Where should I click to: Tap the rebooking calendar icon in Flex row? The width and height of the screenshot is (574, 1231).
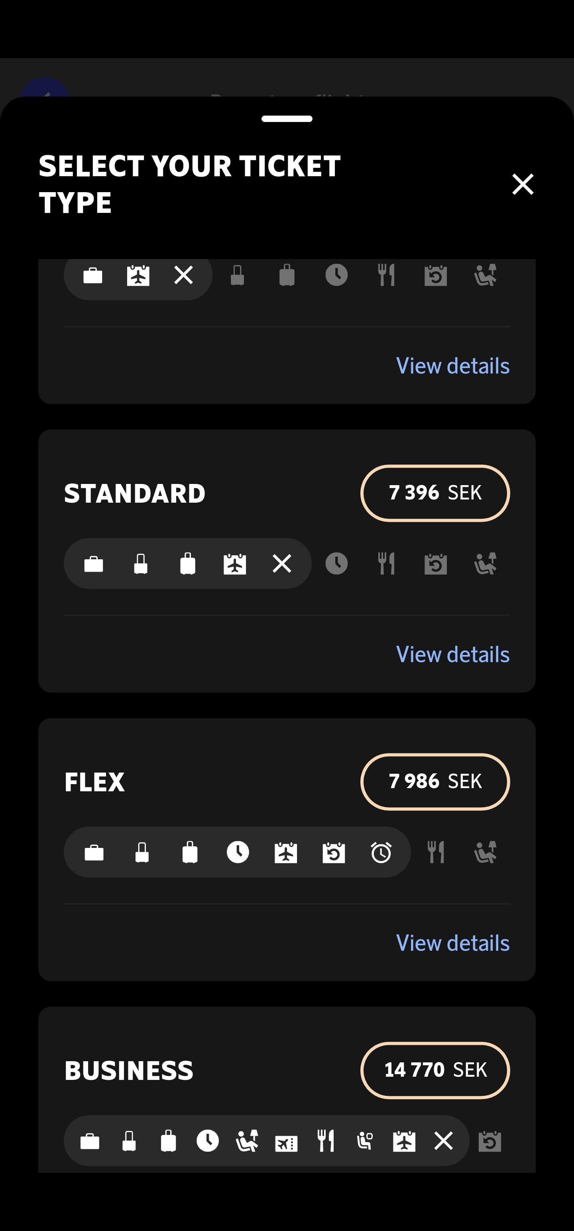tap(334, 853)
